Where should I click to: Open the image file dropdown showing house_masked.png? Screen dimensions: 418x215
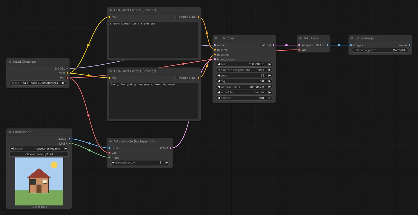click(x=39, y=149)
